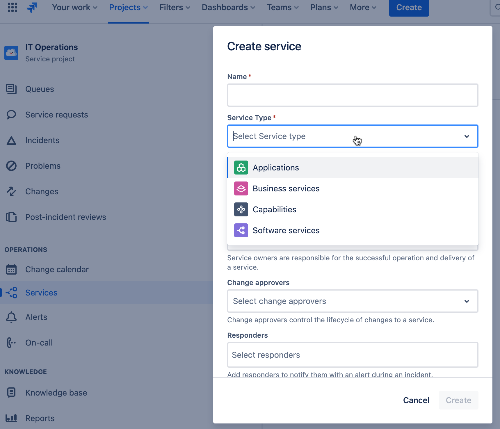Viewport: 500px width, 429px height.
Task: Click the Service requests speech bubble icon
Action: [x=11, y=115]
